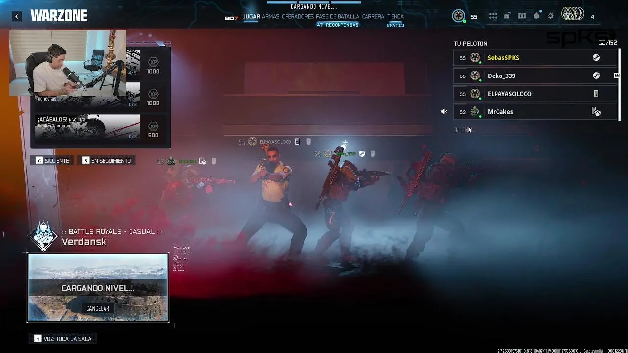
Task: Click the Verdansk map title
Action: click(84, 242)
